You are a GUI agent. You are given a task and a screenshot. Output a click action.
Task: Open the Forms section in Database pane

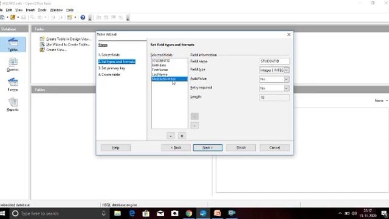[x=13, y=85]
